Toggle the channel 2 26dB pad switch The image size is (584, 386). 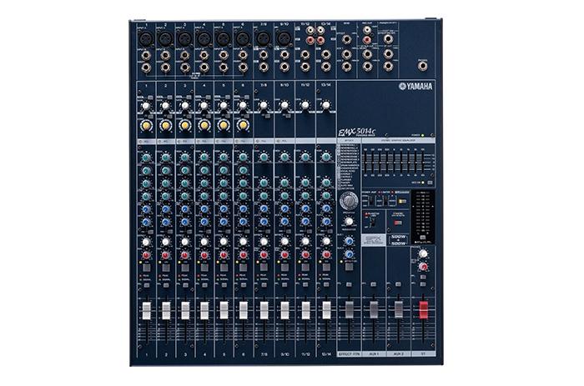pyautogui.click(x=170, y=98)
